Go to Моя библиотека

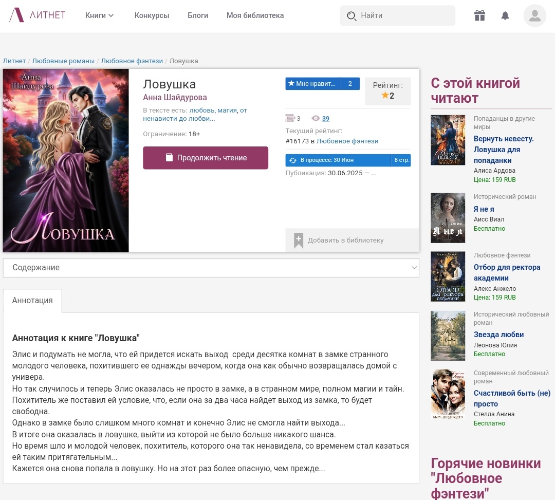tap(255, 15)
